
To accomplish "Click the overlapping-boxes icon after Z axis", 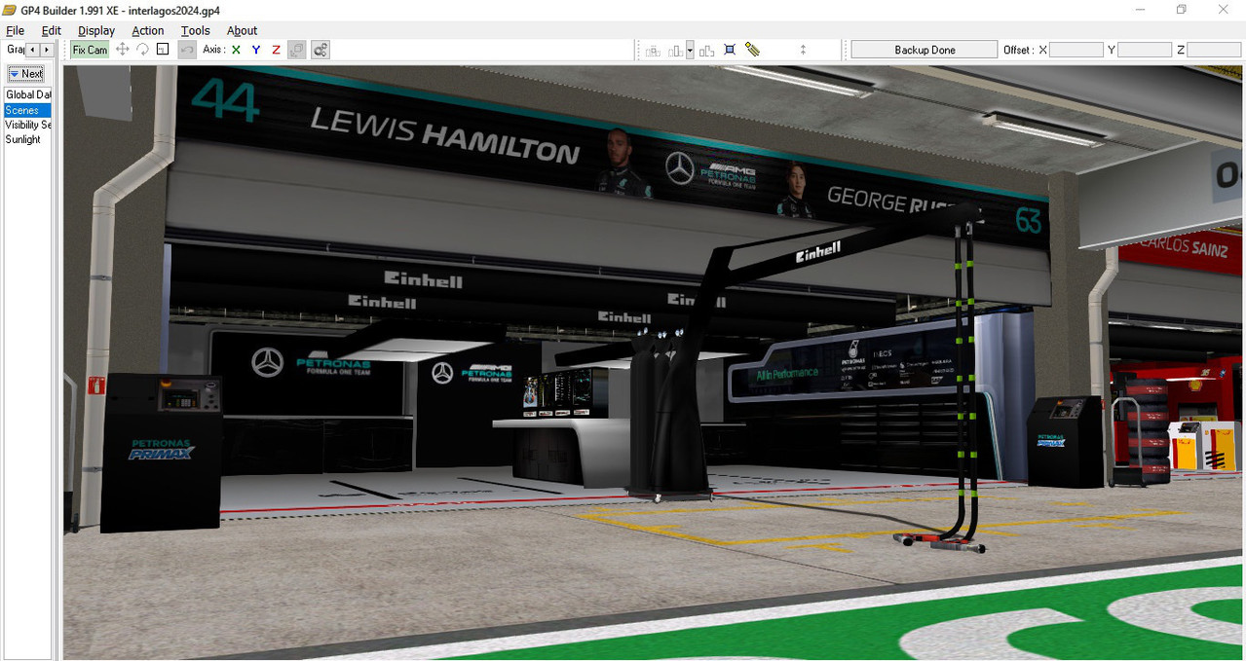I will (297, 50).
